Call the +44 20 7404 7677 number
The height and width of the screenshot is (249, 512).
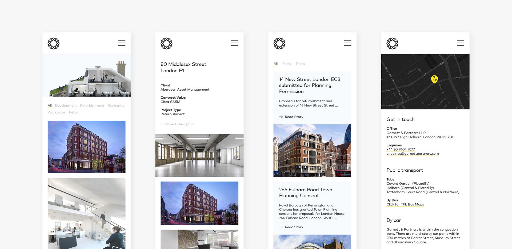[x=401, y=149]
